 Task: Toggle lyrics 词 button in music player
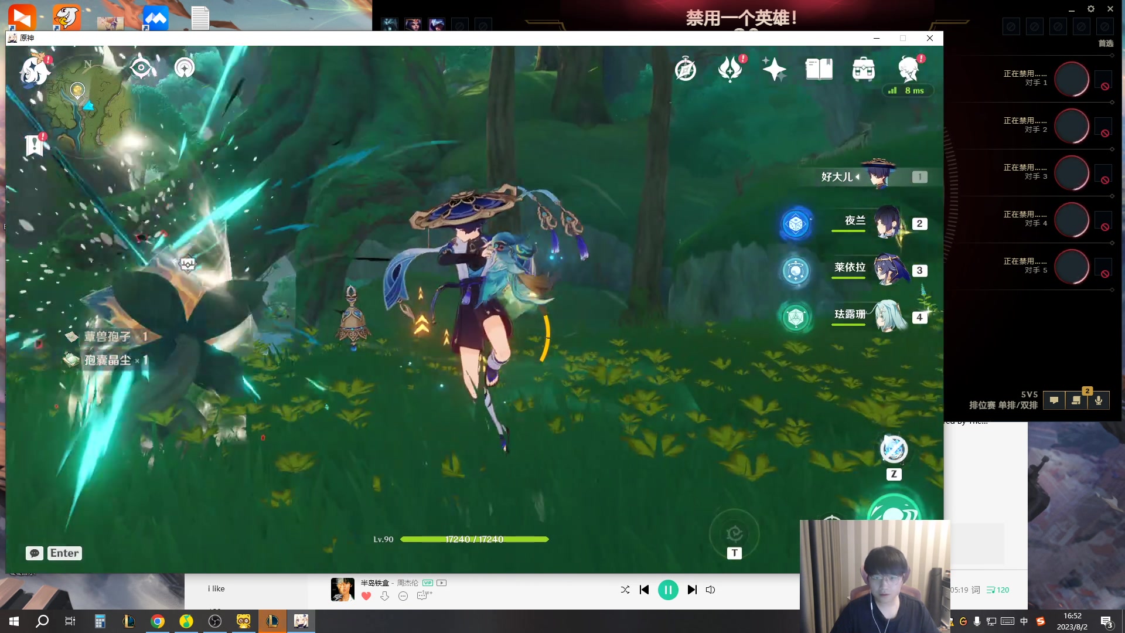pos(976,590)
